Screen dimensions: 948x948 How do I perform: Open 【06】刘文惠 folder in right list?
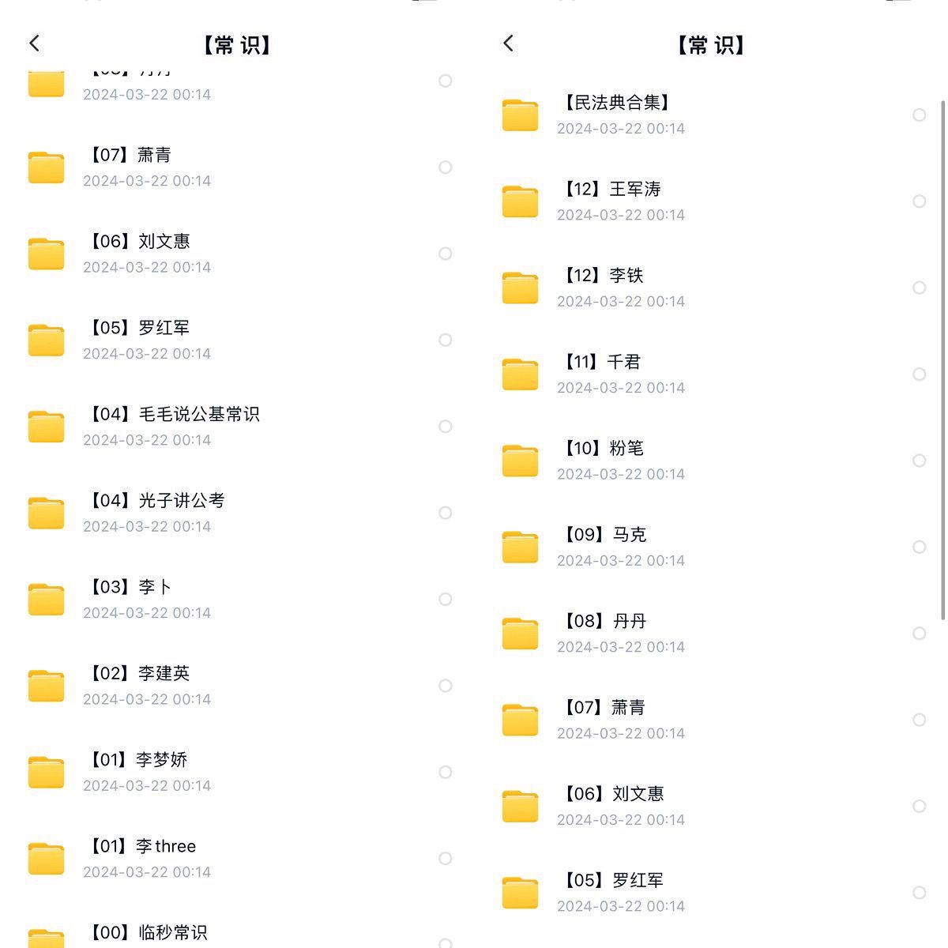click(711, 806)
